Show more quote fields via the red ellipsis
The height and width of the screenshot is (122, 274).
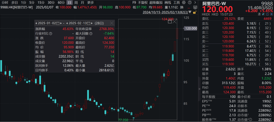[188, 8]
